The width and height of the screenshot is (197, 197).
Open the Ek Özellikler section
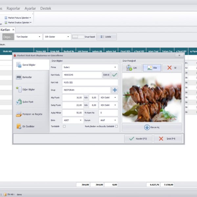pos(31,126)
